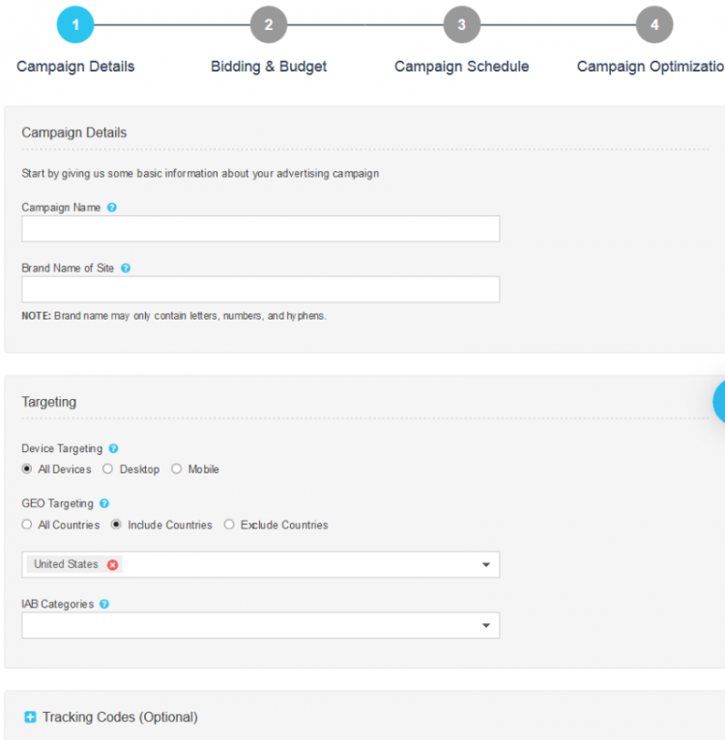Jump to step 3 Campaign Schedule
Screen dimensions: 725x740
(461, 24)
